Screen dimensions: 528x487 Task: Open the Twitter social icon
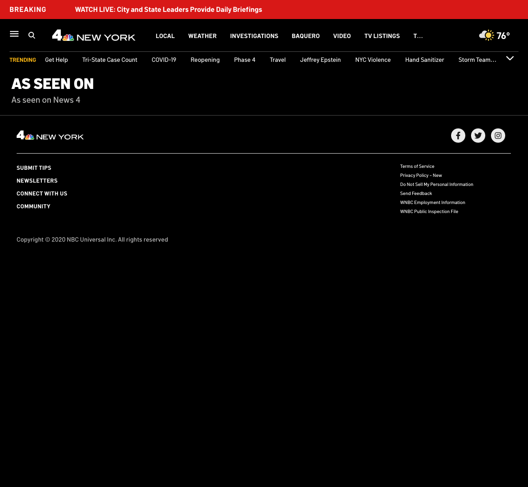coord(478,136)
